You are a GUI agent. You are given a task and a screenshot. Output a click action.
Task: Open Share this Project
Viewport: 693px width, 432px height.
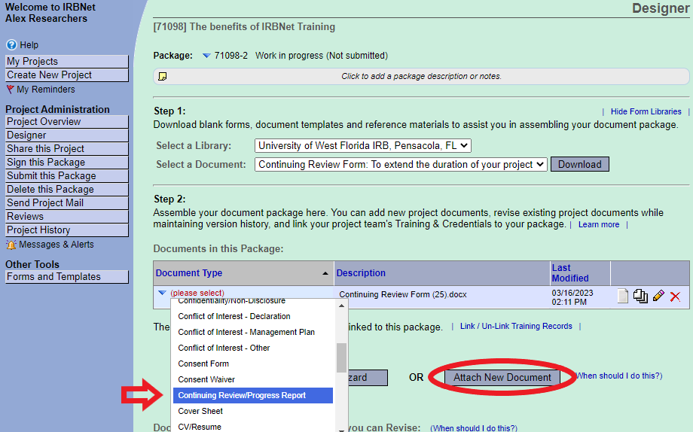67,149
